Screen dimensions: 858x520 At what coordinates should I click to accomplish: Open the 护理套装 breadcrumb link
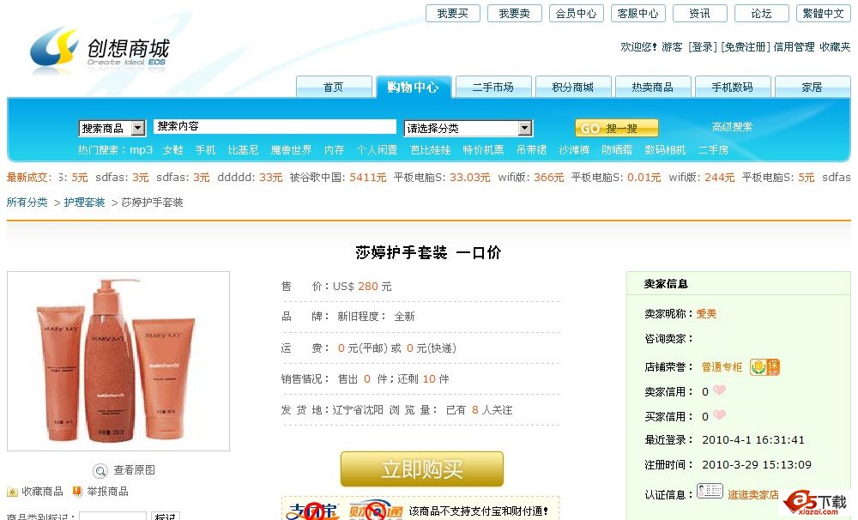(84, 203)
